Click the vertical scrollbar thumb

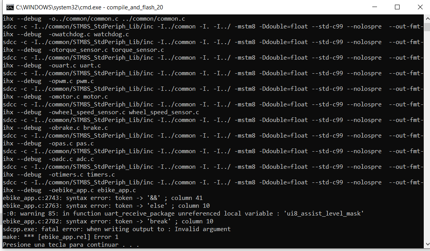(427, 27)
